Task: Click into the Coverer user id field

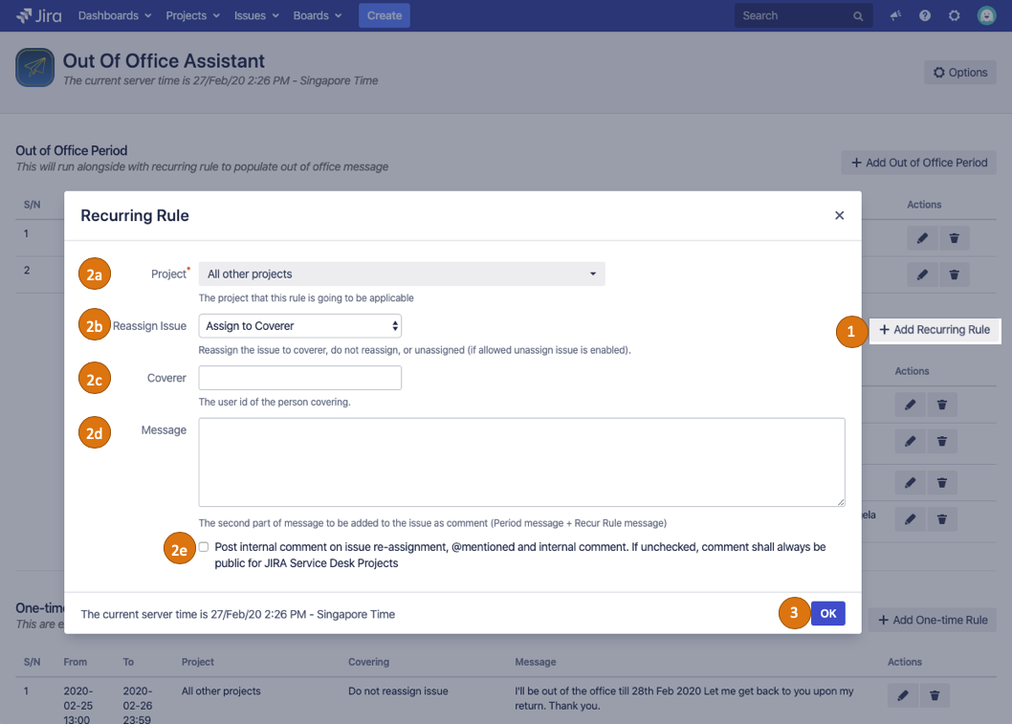Action: [x=300, y=378]
